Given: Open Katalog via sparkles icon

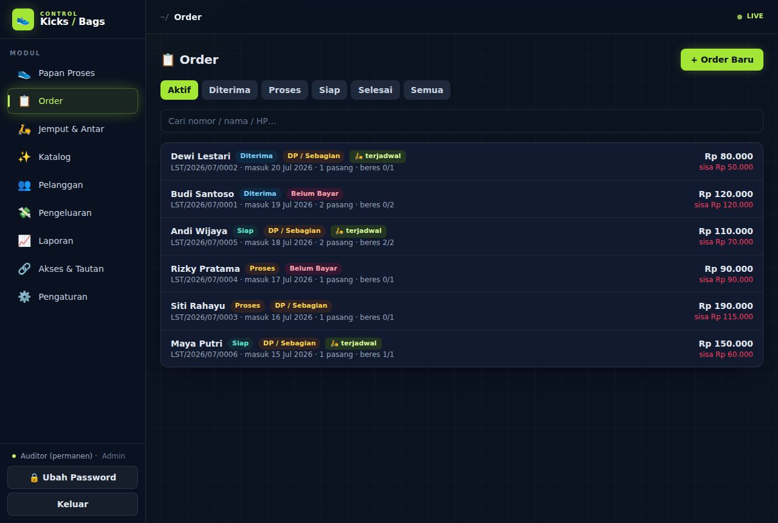Looking at the screenshot, I should click(24, 157).
